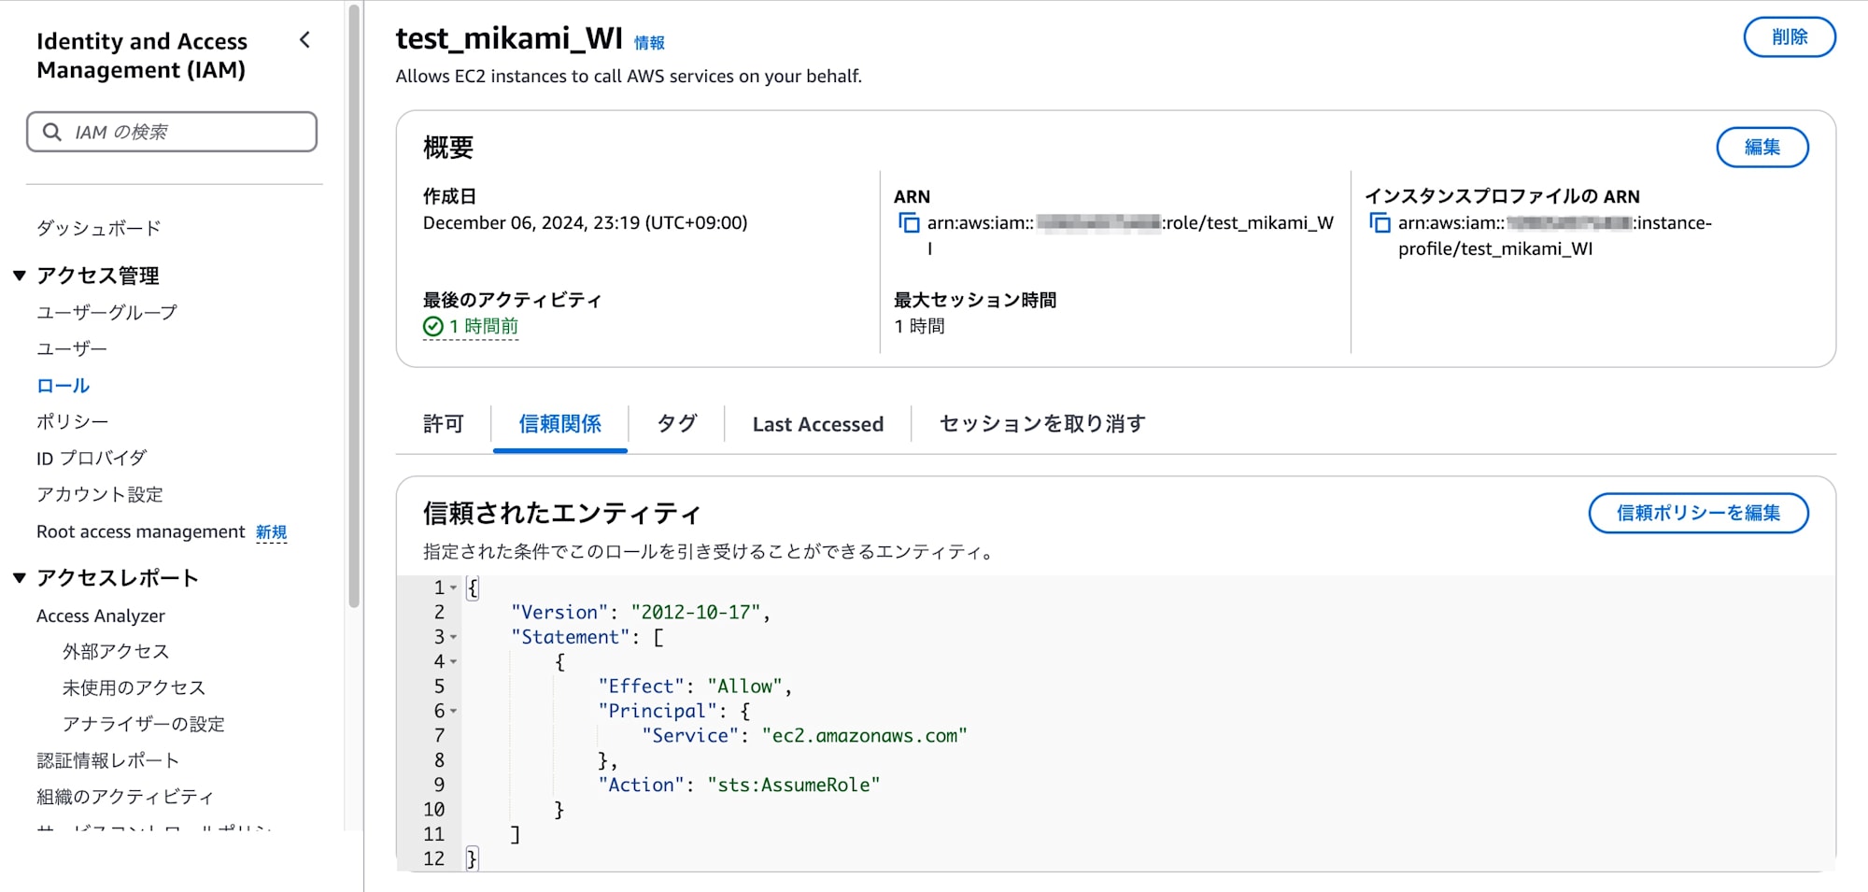Click the creation date December 06, 2024 text
This screenshot has width=1868, height=892.
tap(585, 222)
